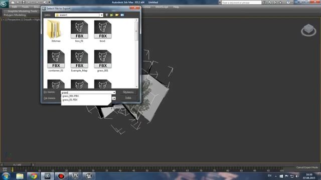Click the Perspective viewport label
This screenshot has width=321, height=180.
(14, 20)
